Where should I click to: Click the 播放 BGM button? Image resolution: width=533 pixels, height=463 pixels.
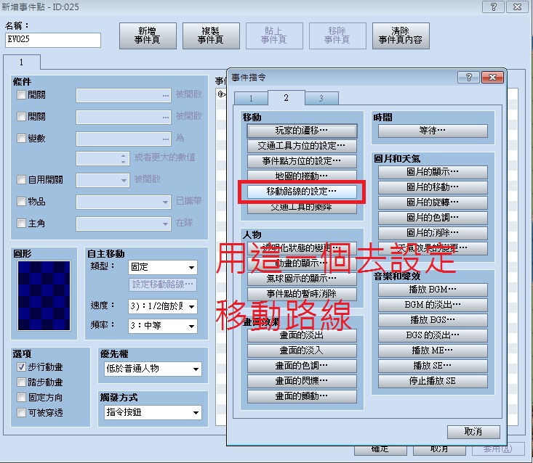pyautogui.click(x=433, y=290)
